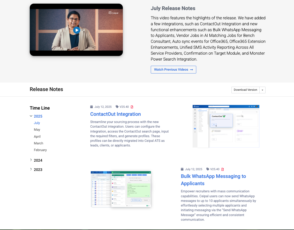Collapse the 2025 timeline chevron
Viewport: 294px width, 230px height.
click(x=31, y=116)
